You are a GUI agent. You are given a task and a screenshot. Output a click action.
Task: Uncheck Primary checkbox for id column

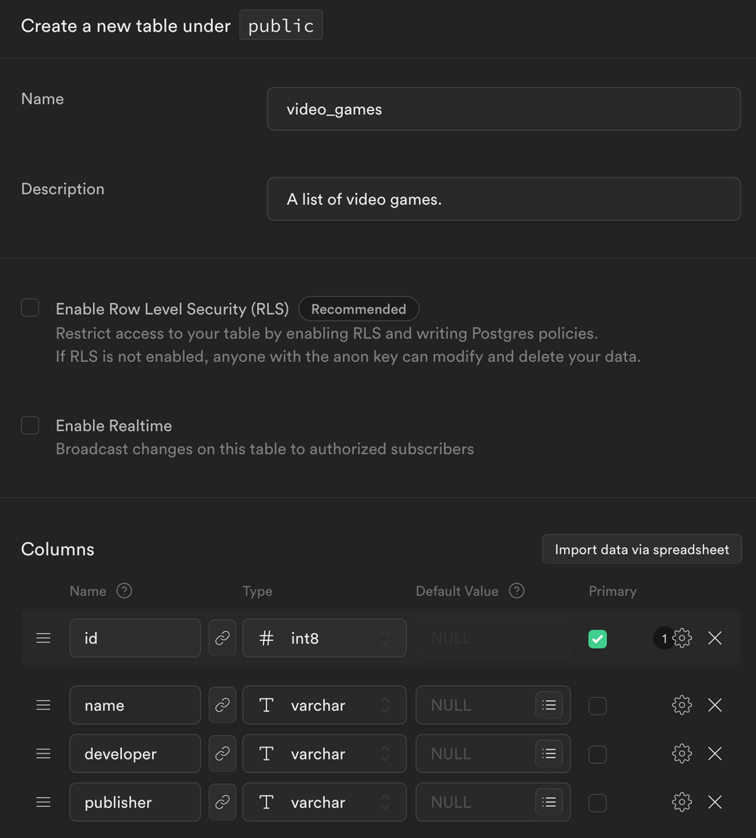[597, 639]
